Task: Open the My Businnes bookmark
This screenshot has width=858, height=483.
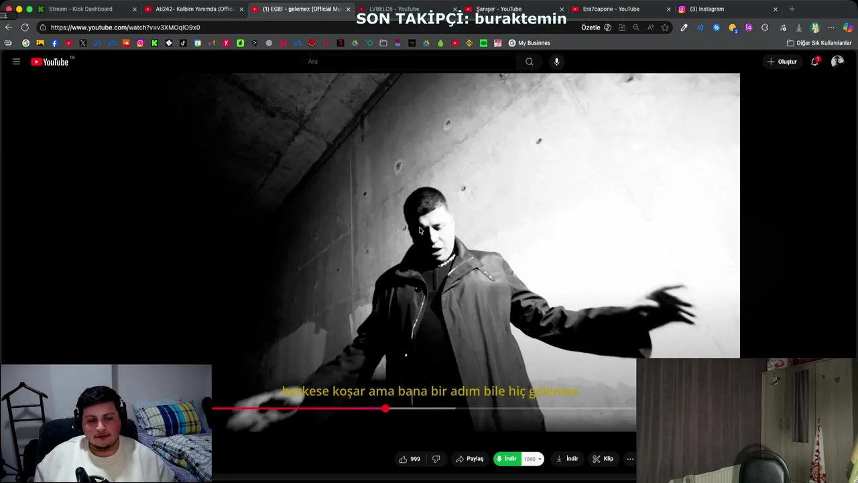Action: pyautogui.click(x=529, y=43)
